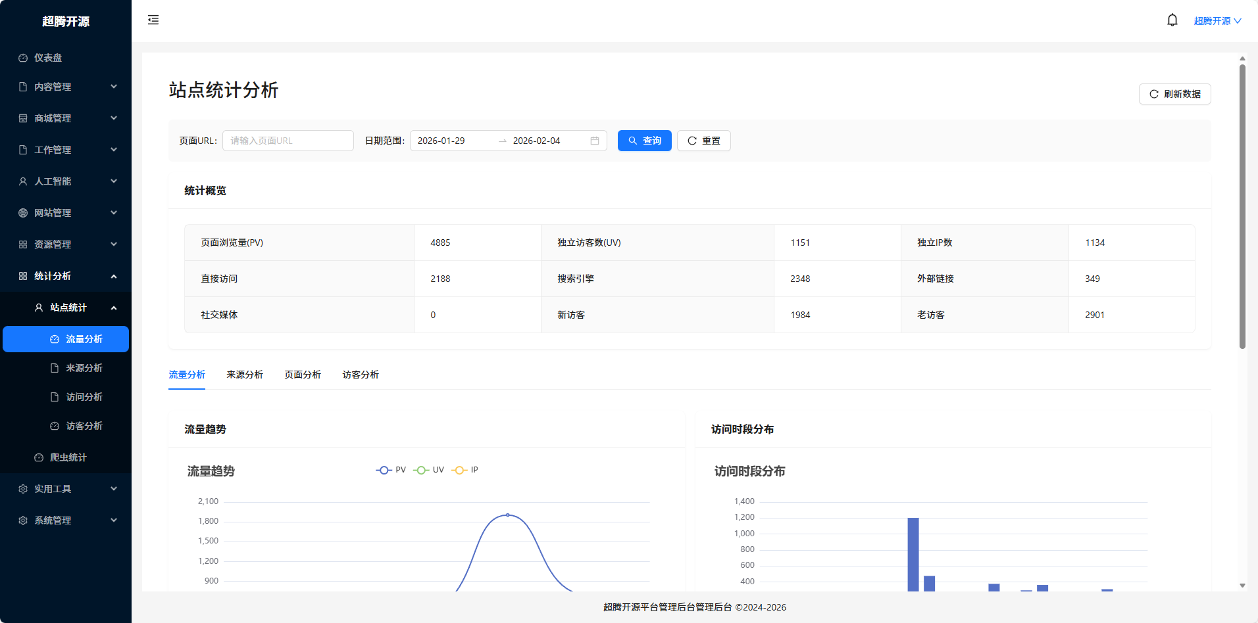The width and height of the screenshot is (1258, 623).
Task: Switch to the 页面分析 tab
Action: click(302, 375)
